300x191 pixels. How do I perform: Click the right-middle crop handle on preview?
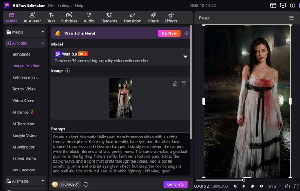(x=291, y=101)
